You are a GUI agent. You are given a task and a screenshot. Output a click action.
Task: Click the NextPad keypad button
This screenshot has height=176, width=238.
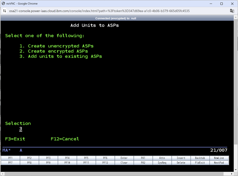point(219,163)
